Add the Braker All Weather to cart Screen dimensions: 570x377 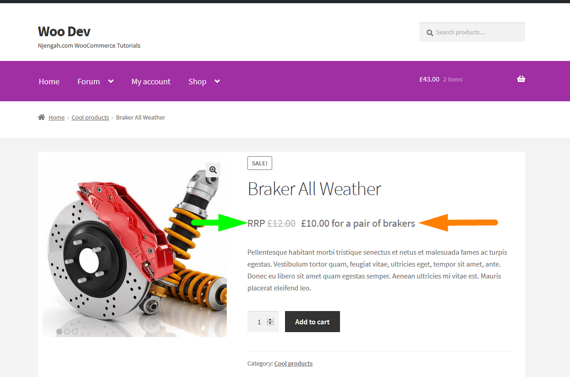click(x=312, y=322)
